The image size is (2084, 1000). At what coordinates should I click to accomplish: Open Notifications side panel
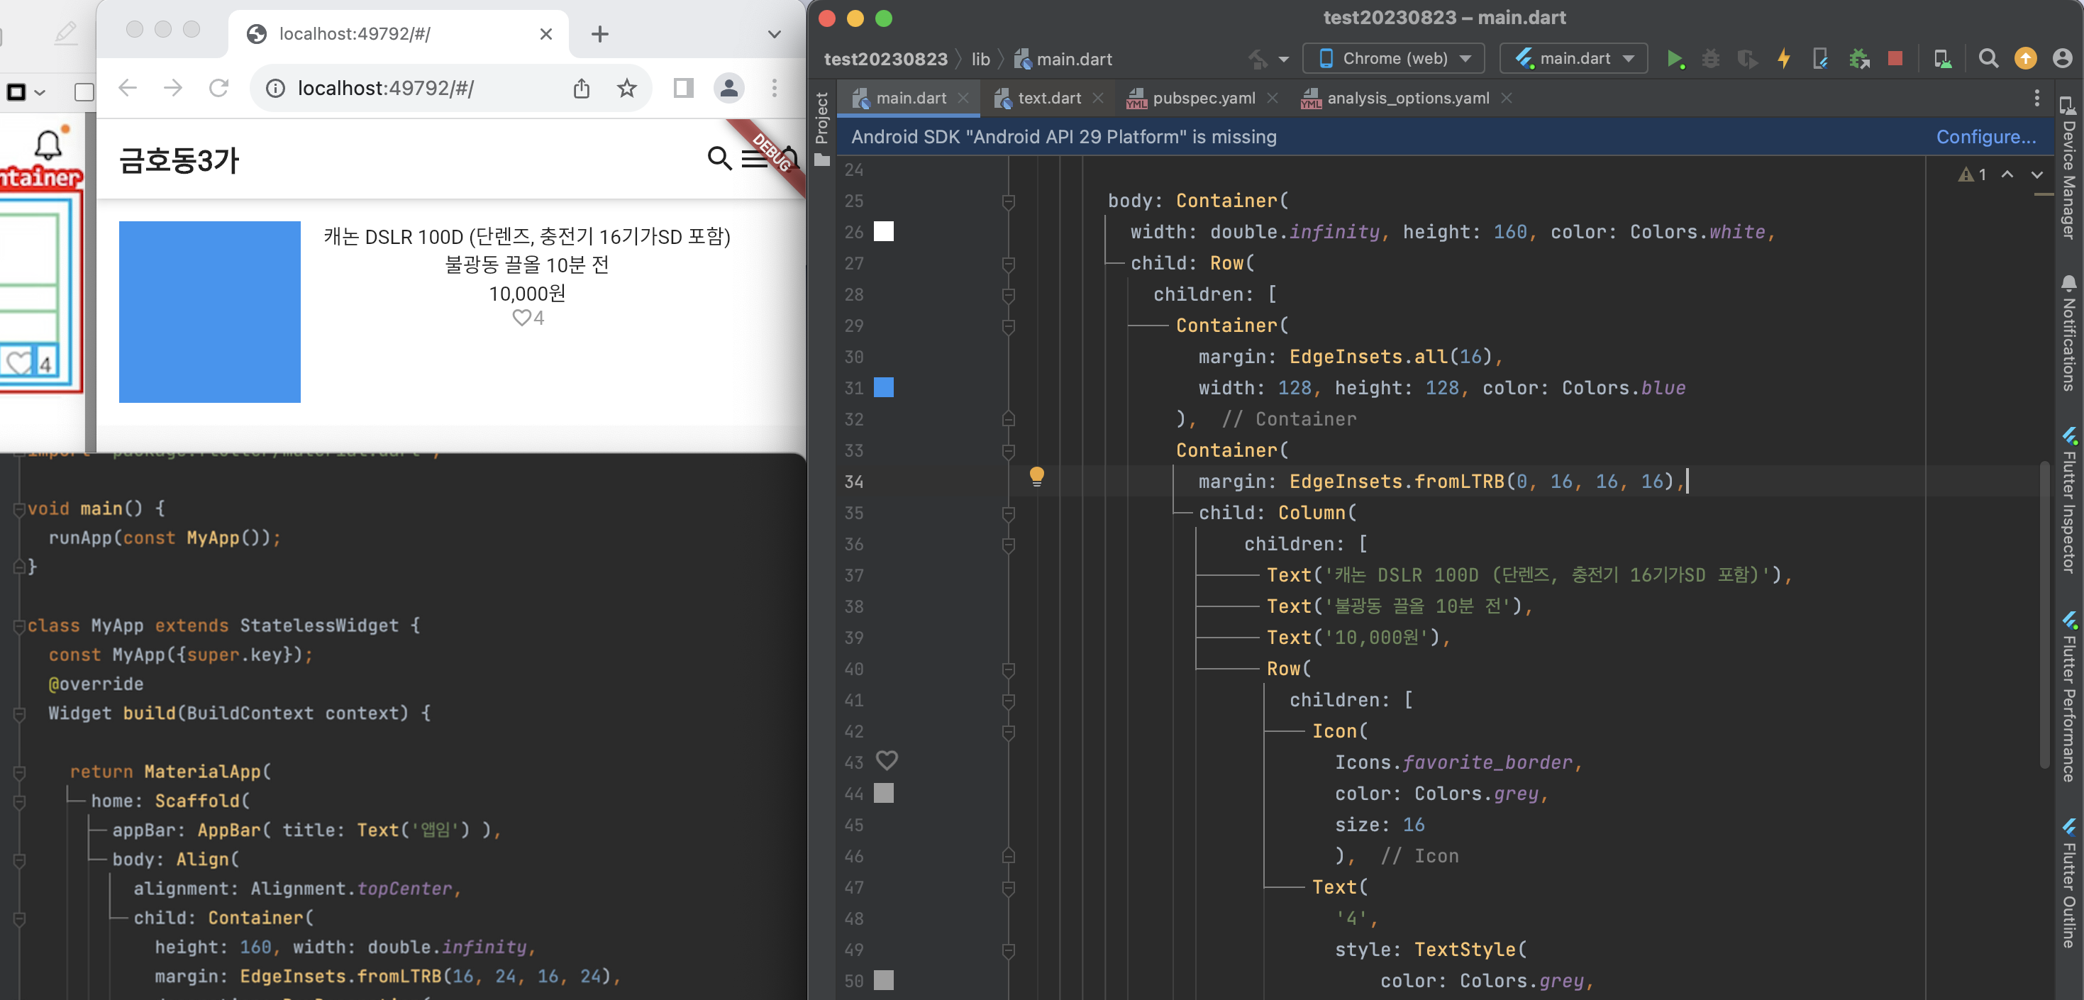2068,333
